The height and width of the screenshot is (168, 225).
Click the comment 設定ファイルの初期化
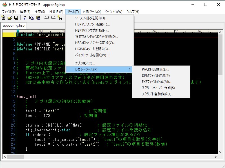pos(124,125)
